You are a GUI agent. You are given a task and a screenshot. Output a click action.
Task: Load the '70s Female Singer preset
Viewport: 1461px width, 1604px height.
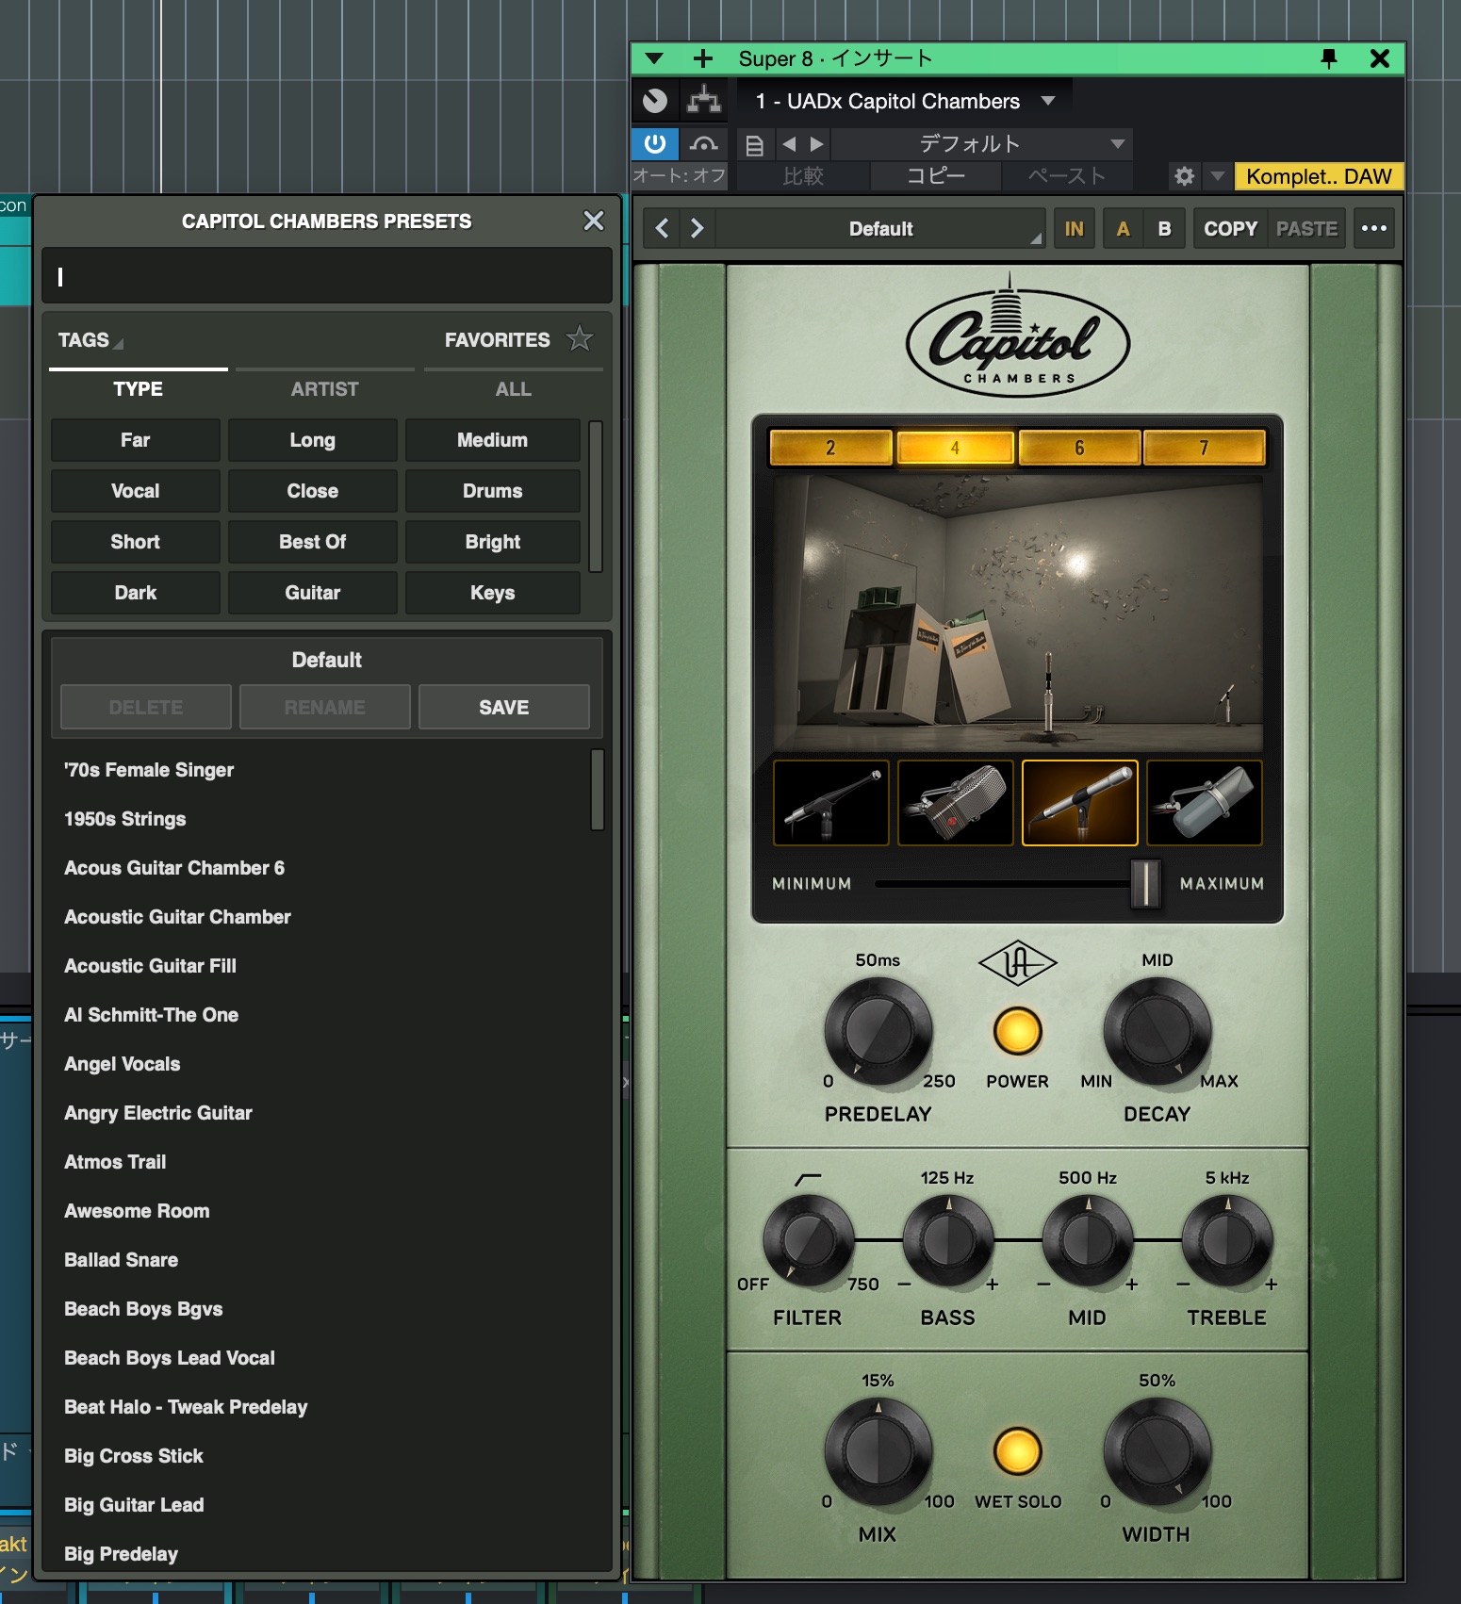149,770
